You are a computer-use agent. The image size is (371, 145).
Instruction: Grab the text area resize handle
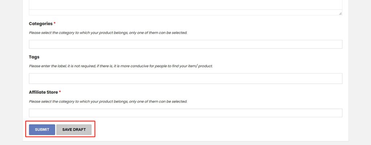[340, 13]
